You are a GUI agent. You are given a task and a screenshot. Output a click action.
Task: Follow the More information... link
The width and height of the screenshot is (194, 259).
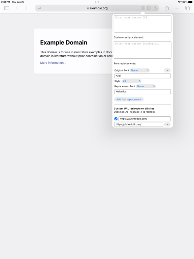pyautogui.click(x=53, y=63)
